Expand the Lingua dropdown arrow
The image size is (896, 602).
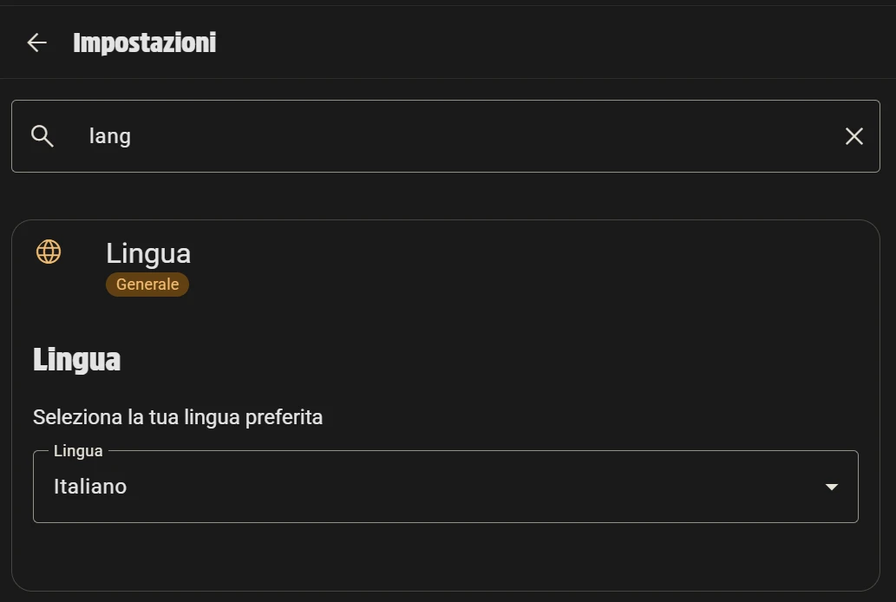coord(831,487)
